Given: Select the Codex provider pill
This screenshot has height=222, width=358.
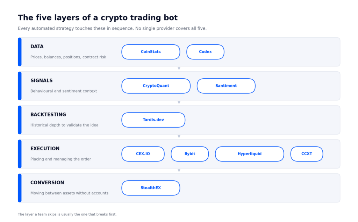Looking at the screenshot, I should tap(205, 52).
